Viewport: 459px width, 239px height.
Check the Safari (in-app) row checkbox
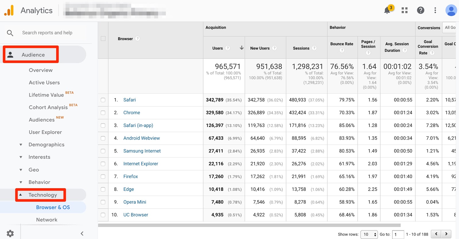(103, 126)
